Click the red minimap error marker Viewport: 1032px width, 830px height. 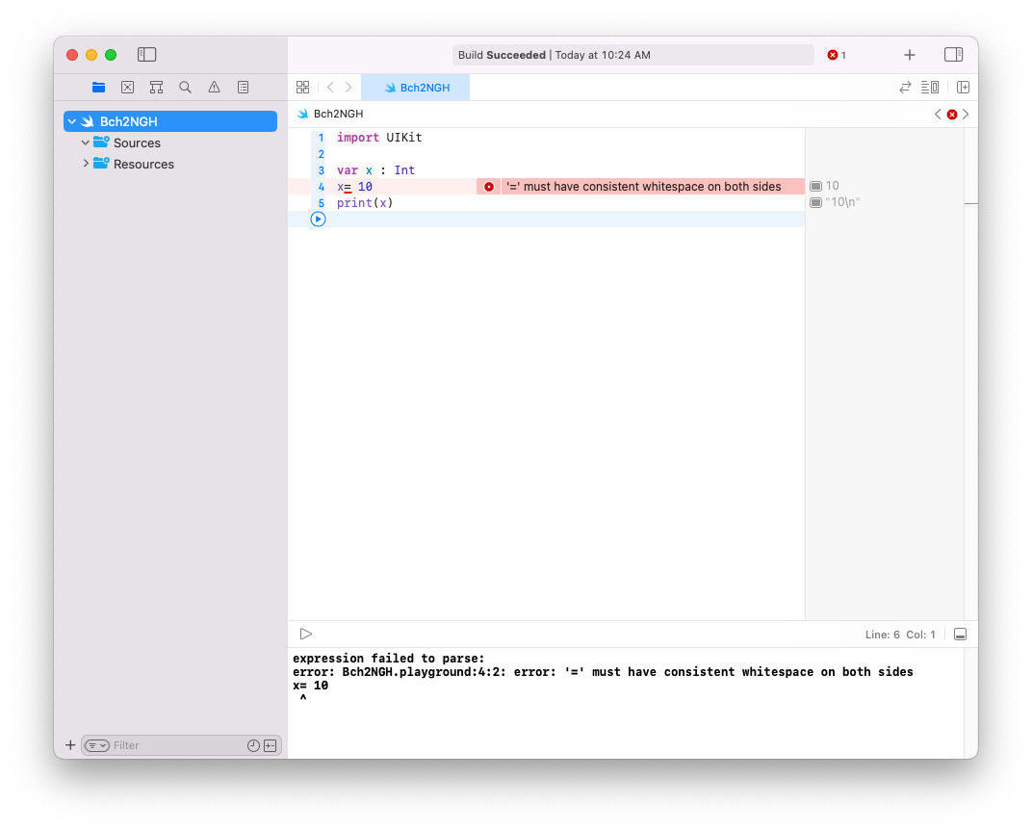pos(970,204)
